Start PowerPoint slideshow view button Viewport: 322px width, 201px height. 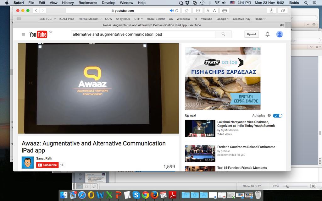[94, 186]
